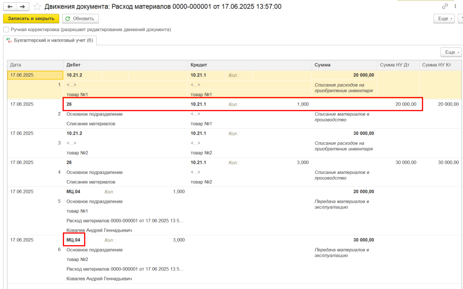Select the date cell in the first row
The height and width of the screenshot is (289, 463).
point(35,75)
